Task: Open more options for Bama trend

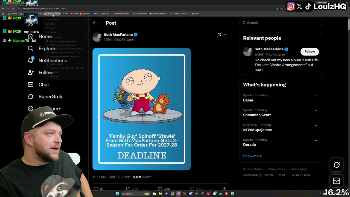Action: (x=317, y=96)
